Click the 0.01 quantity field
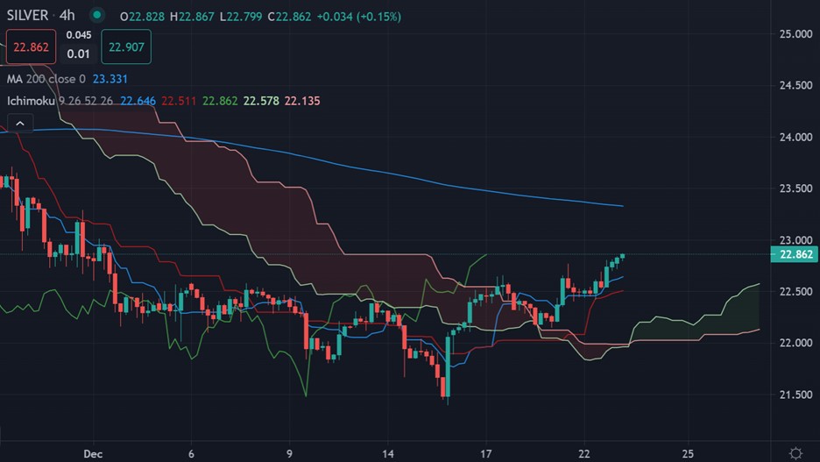 (x=79, y=53)
